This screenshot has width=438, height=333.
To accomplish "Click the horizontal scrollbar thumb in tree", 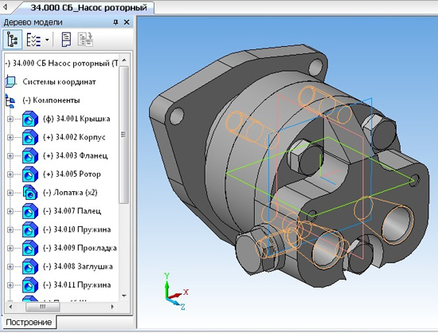I will [x=42, y=307].
